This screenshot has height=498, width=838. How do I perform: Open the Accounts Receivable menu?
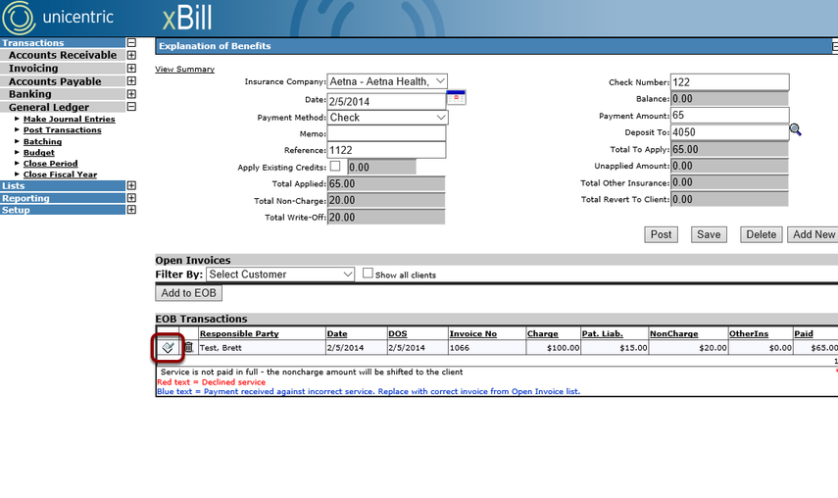pyautogui.click(x=63, y=55)
